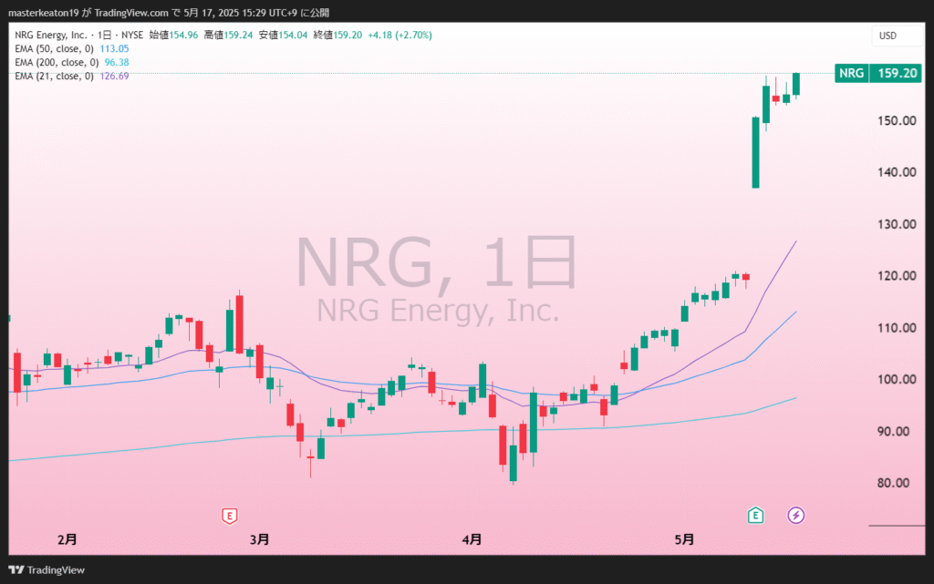Click the TradingView.com text in the header
This screenshot has width=934, height=584.
[131, 13]
